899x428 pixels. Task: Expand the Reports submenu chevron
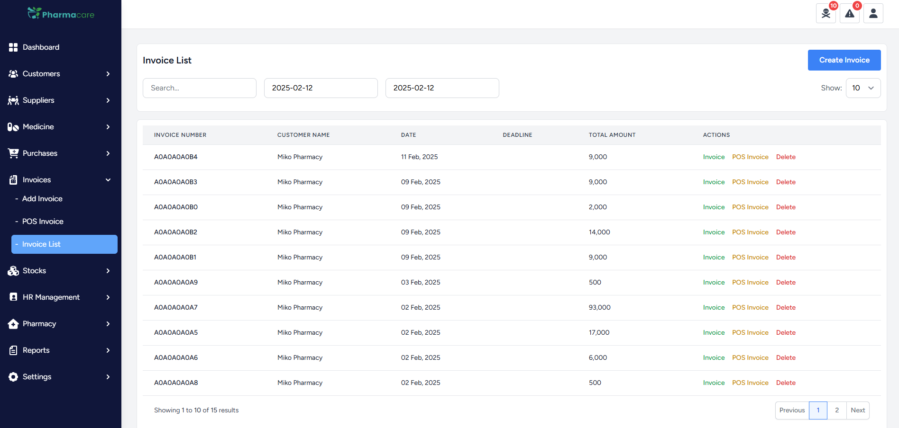[108, 350]
